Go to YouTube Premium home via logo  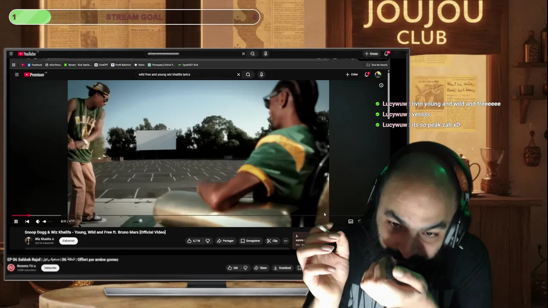(x=34, y=74)
